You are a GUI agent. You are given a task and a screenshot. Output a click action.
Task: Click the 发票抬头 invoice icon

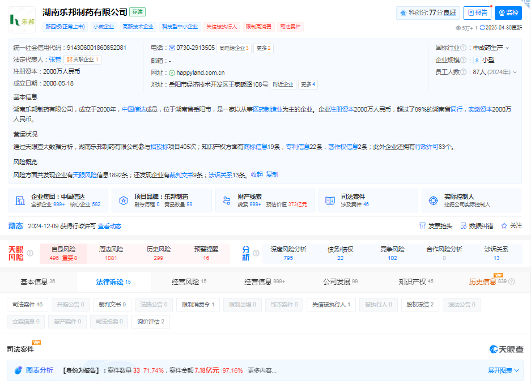pos(422,225)
